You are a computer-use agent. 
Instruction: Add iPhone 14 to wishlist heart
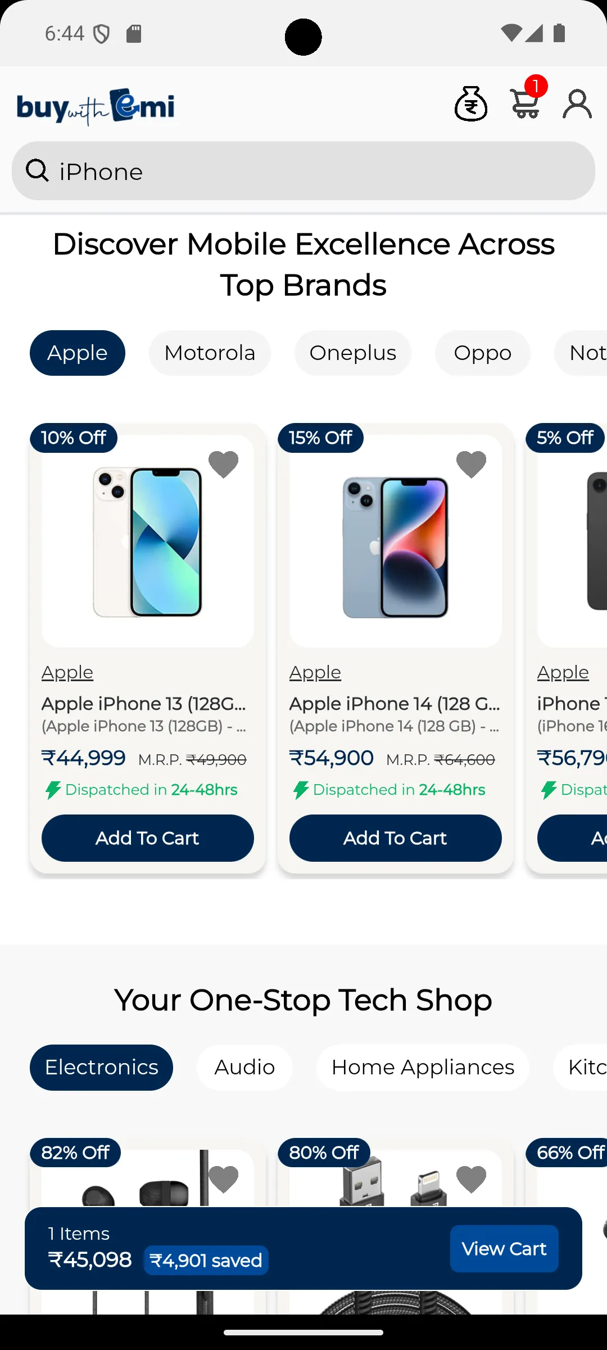pyautogui.click(x=471, y=463)
